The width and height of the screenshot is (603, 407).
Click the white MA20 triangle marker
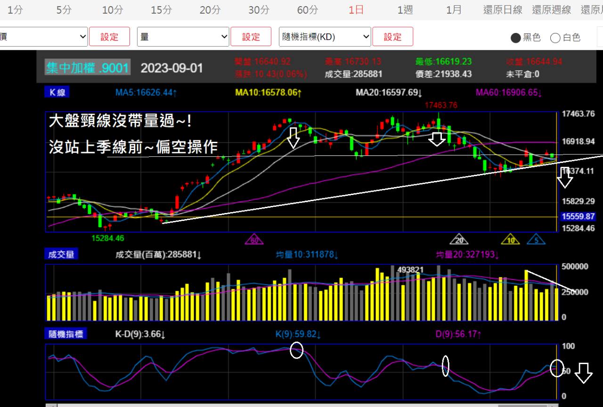[x=460, y=239]
